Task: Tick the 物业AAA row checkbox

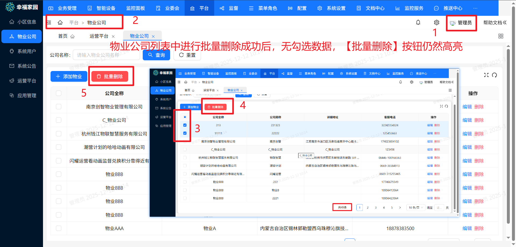Action: (x=59, y=228)
